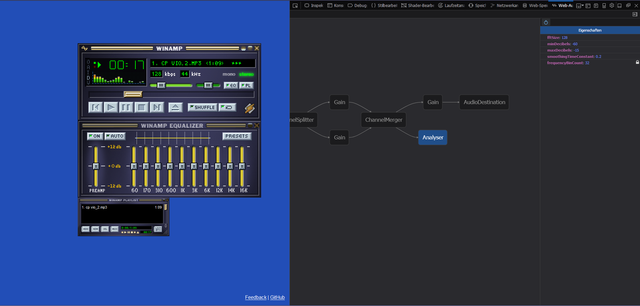Click the -12 db equalizer label
This screenshot has height=306, width=640.
point(114,186)
